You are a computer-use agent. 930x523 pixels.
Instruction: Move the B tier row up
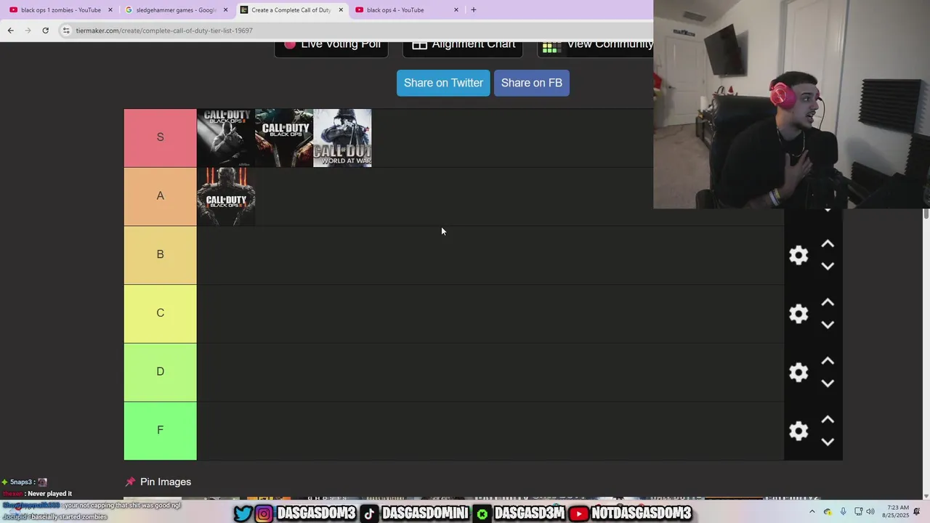[828, 244]
